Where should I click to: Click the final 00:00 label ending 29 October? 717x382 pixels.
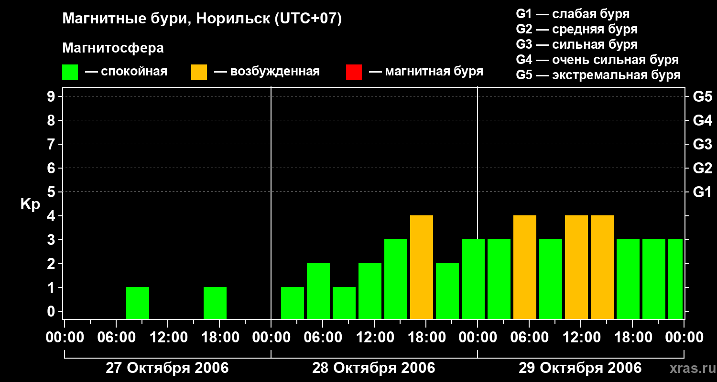point(684,338)
